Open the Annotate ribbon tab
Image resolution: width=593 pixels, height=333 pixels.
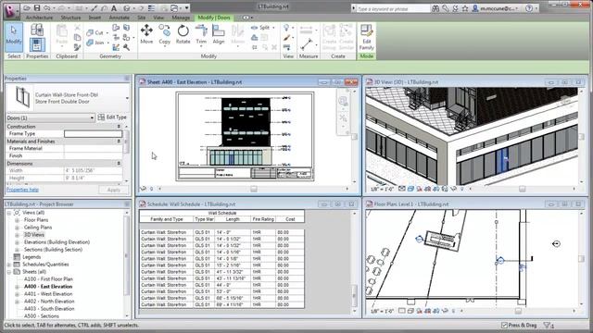(120, 18)
